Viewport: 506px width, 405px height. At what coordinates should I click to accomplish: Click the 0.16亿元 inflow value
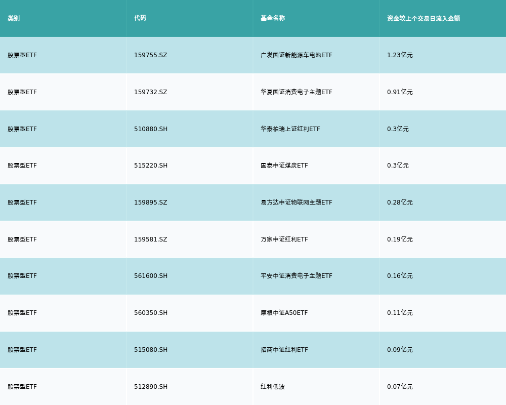[x=400, y=276]
